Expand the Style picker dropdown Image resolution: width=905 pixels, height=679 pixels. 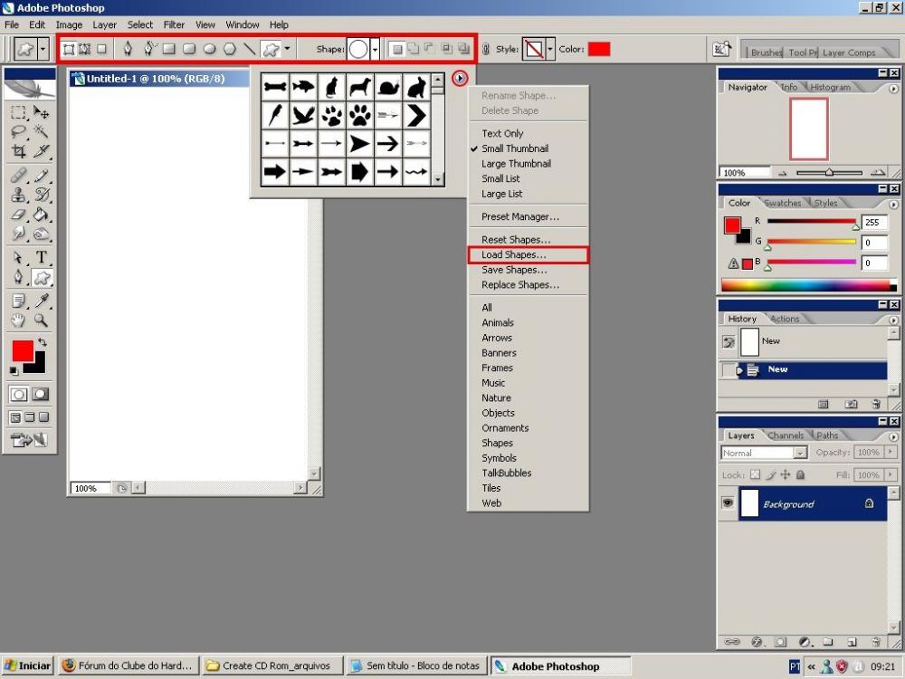549,50
